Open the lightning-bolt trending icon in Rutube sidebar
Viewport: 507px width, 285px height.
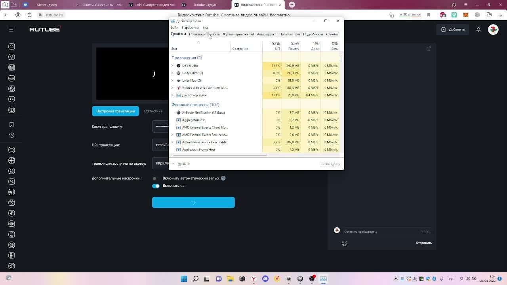[x=11, y=57]
